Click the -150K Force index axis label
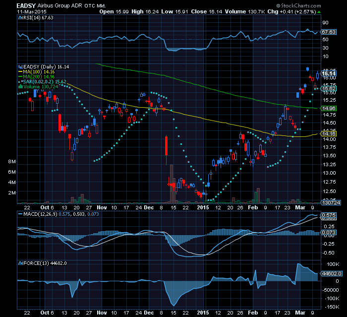The width and height of the screenshot is (347, 317). click(332, 307)
